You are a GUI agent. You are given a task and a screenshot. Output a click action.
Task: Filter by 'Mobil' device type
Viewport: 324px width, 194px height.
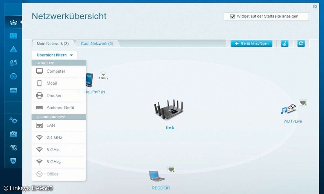(x=59, y=84)
